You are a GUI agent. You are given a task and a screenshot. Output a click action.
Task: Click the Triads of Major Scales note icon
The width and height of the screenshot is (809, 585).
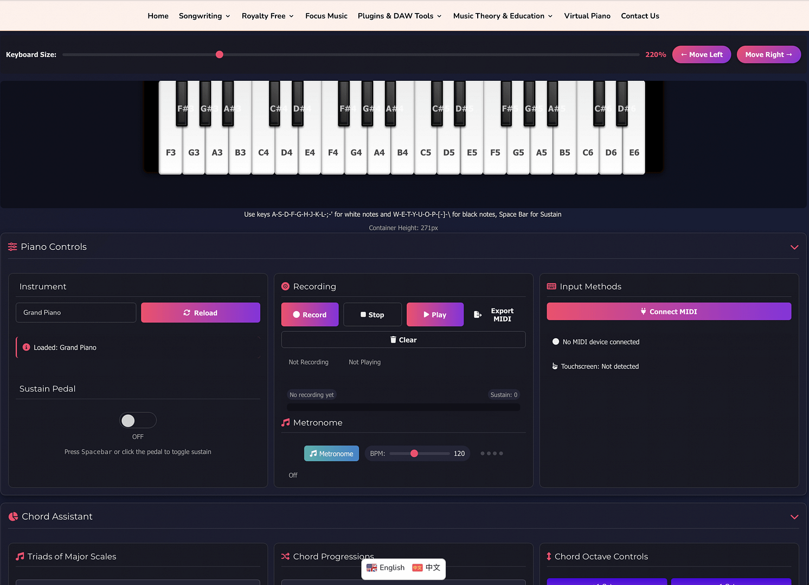point(20,556)
